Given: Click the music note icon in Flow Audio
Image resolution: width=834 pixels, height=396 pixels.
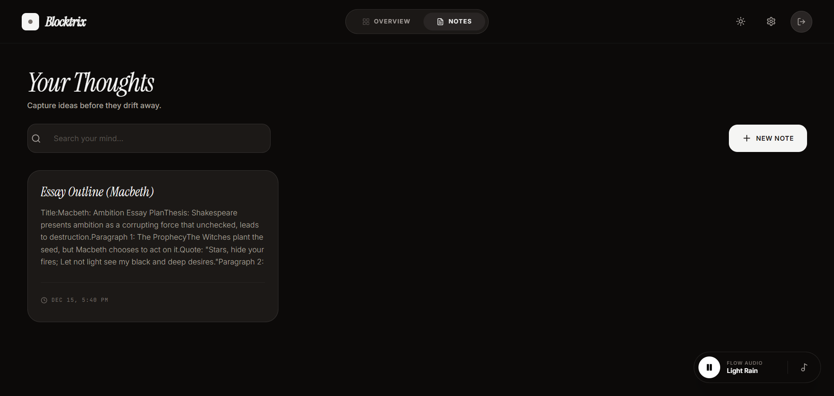Looking at the screenshot, I should (x=804, y=367).
